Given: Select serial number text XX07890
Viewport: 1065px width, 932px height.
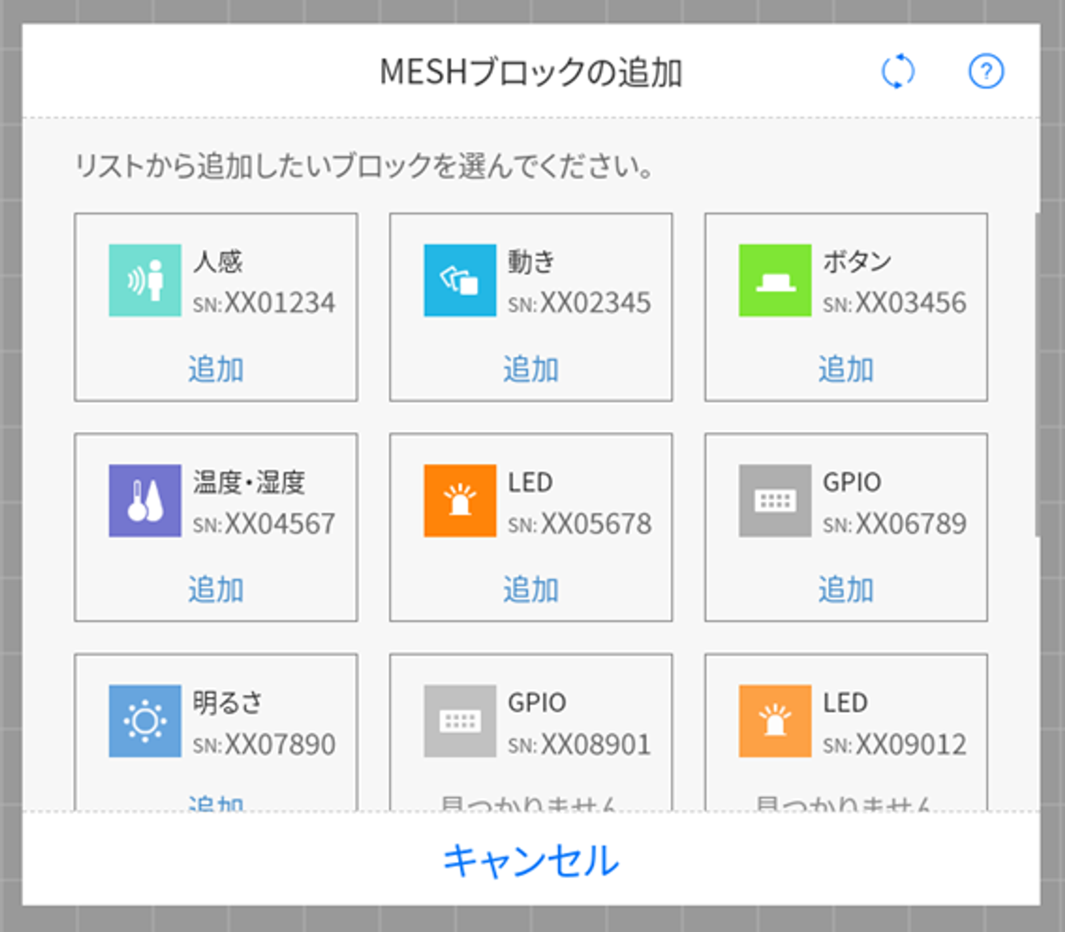Looking at the screenshot, I should click(280, 744).
